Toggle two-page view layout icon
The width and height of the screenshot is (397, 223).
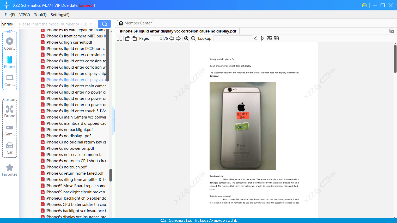pyautogui.click(x=120, y=38)
